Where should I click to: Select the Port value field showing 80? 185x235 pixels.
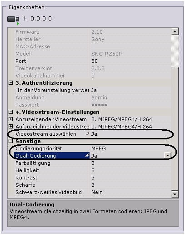[131, 61]
